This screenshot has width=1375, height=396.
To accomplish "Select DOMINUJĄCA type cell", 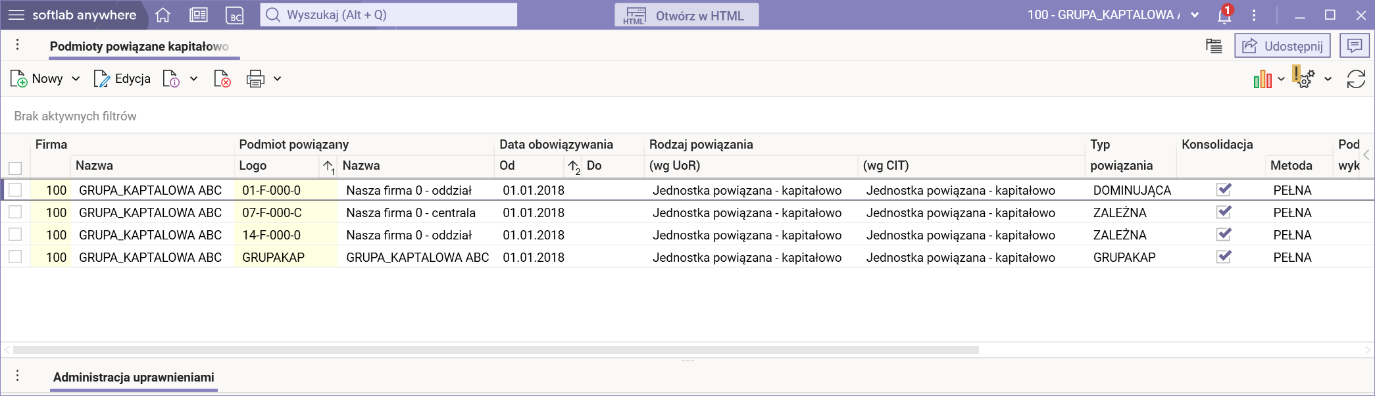I will [1132, 190].
